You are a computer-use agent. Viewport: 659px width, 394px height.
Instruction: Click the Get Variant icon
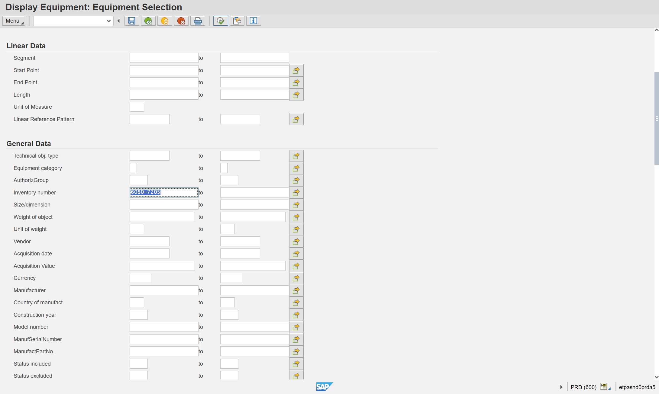click(237, 21)
